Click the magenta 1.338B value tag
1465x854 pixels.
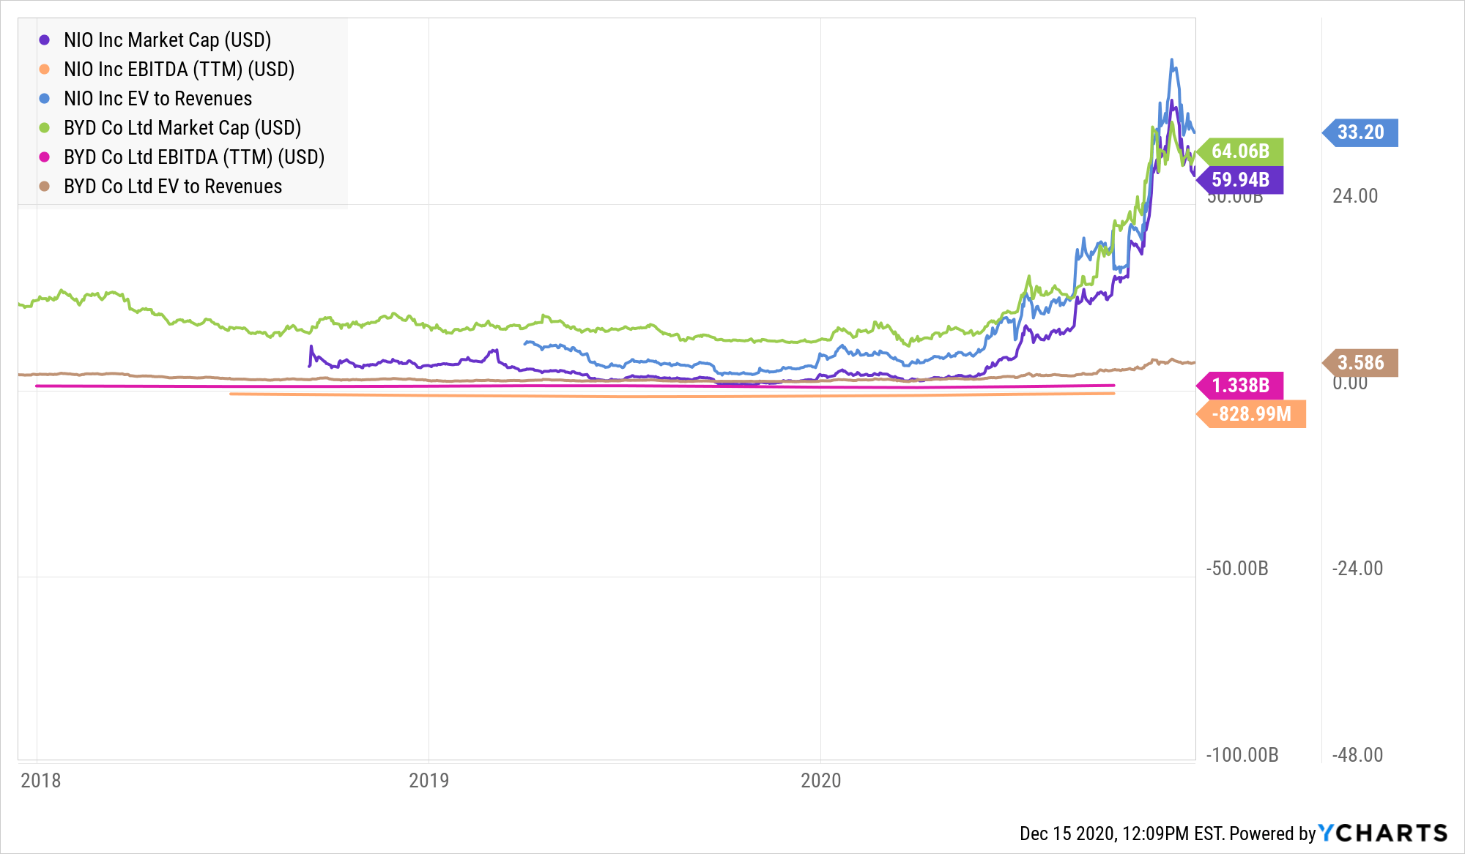click(x=1240, y=385)
